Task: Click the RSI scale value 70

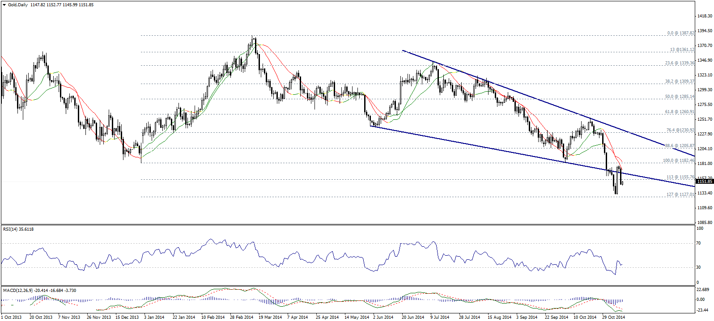Action: (699, 243)
